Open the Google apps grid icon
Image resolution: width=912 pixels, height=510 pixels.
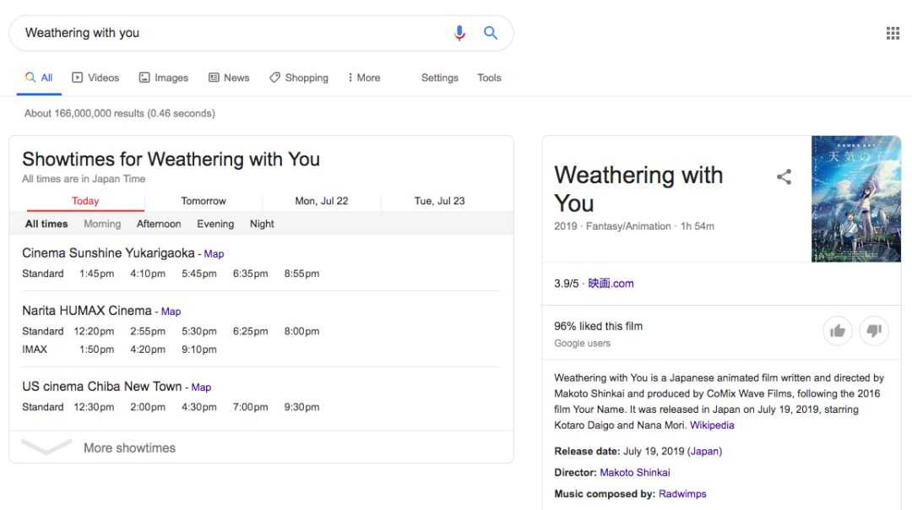pos(893,33)
